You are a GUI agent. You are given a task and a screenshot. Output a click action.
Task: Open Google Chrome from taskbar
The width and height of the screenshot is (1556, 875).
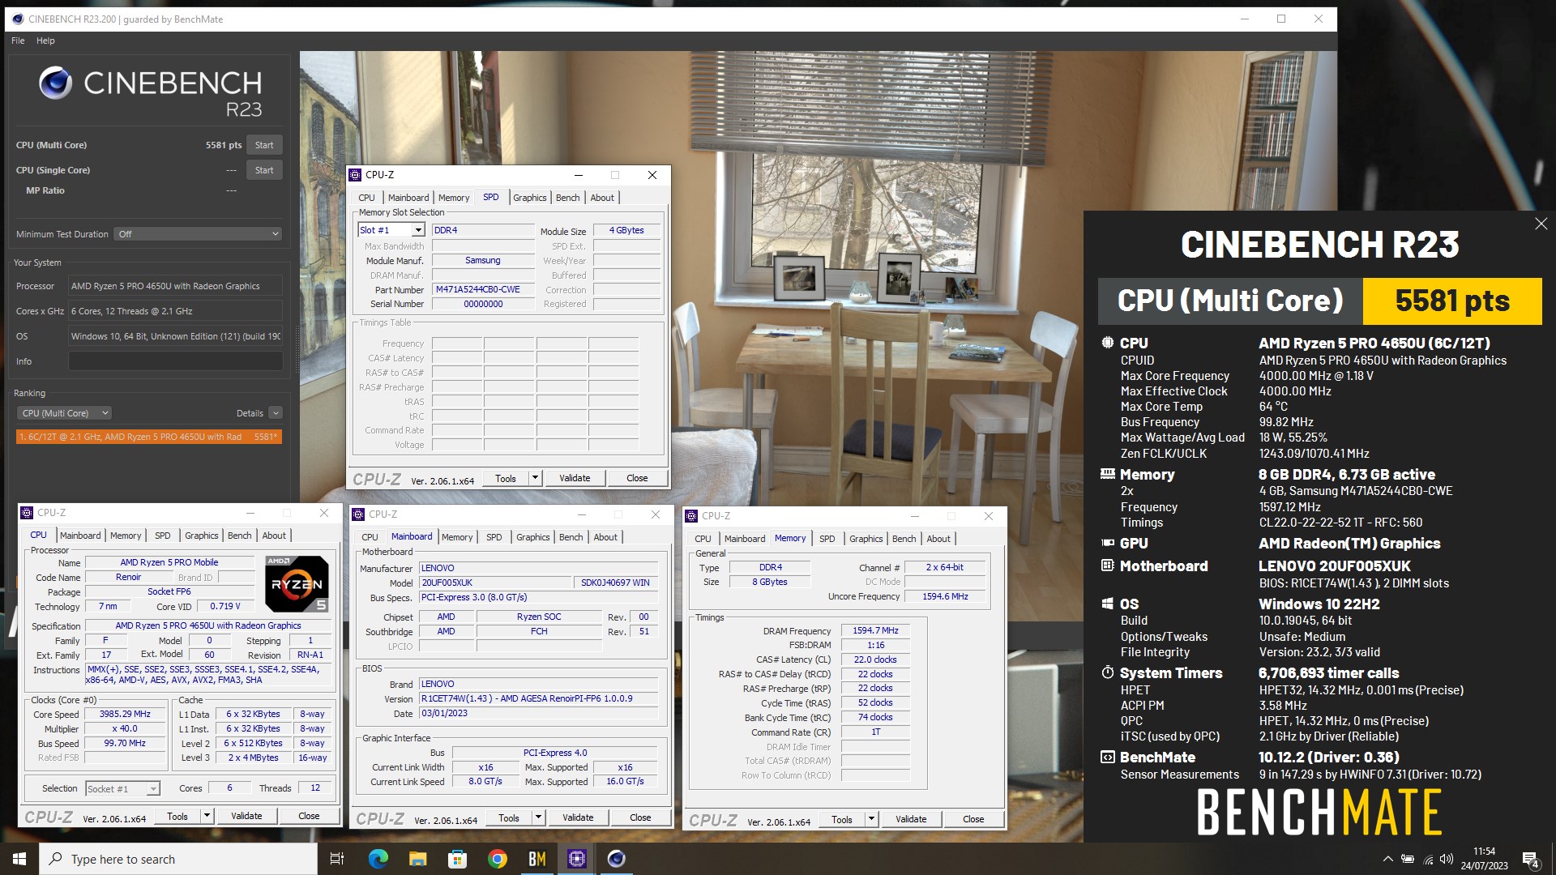pyautogui.click(x=497, y=859)
